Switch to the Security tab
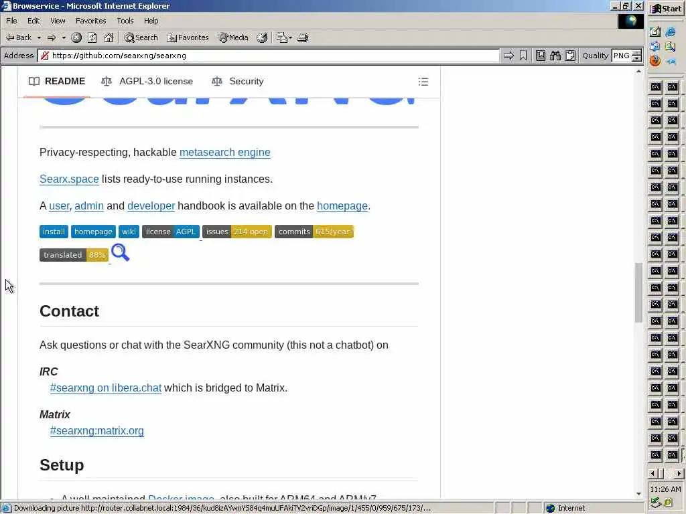 point(238,81)
